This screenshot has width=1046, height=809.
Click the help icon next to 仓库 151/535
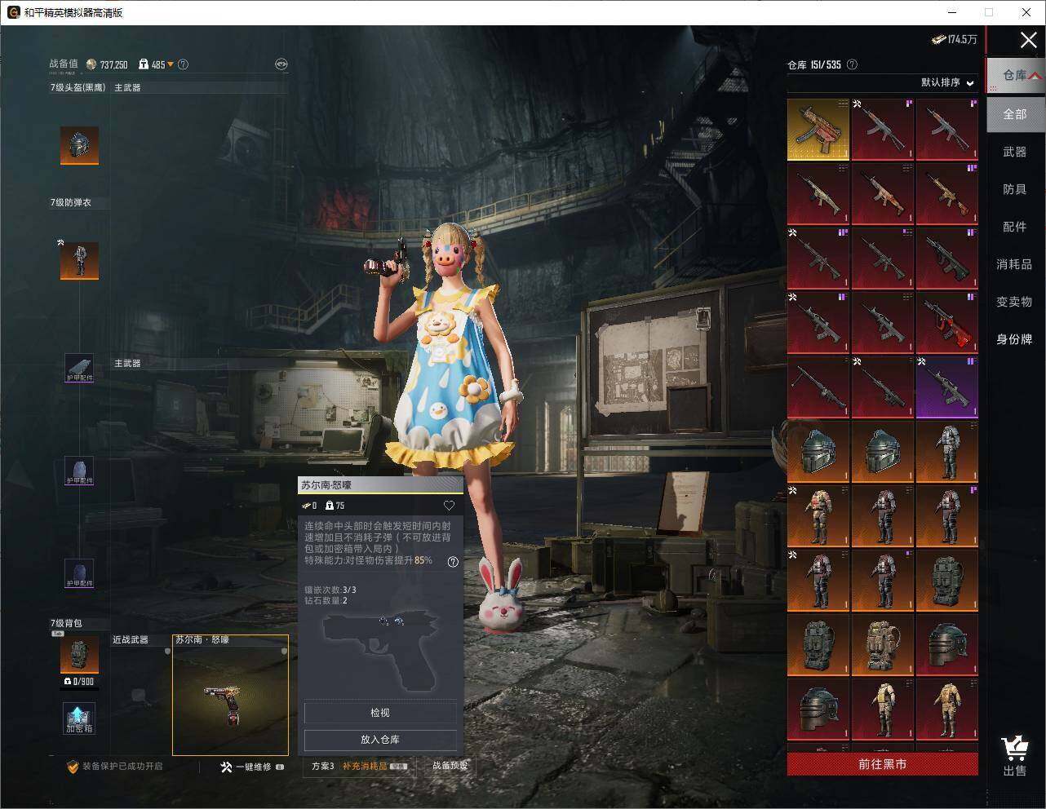click(x=852, y=64)
